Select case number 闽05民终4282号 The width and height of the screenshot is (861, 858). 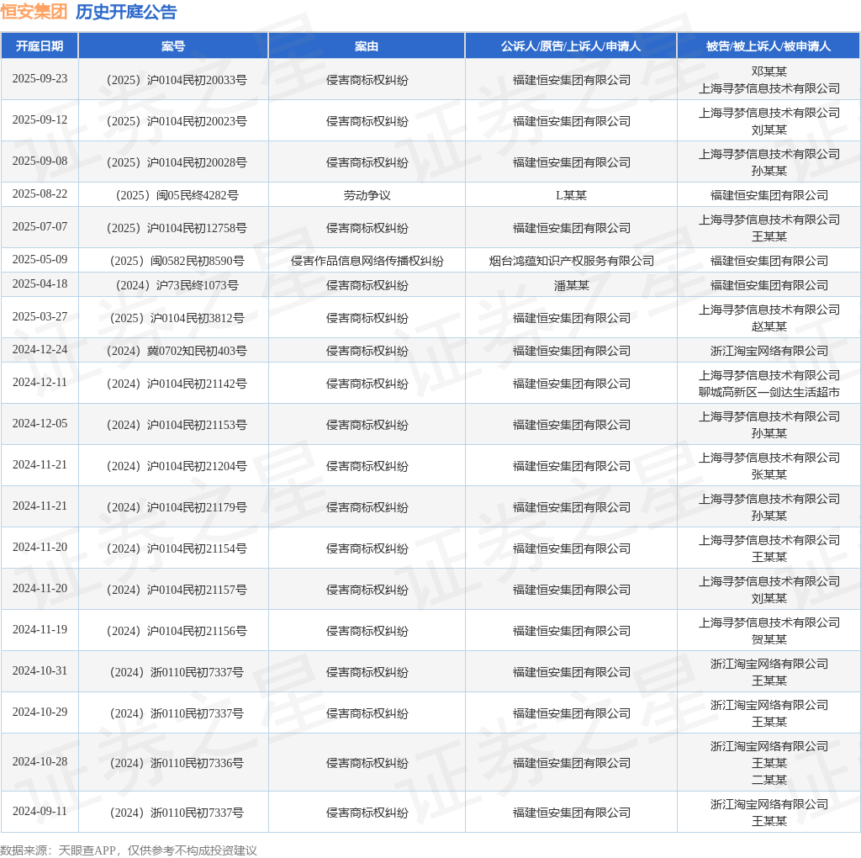pos(177,195)
